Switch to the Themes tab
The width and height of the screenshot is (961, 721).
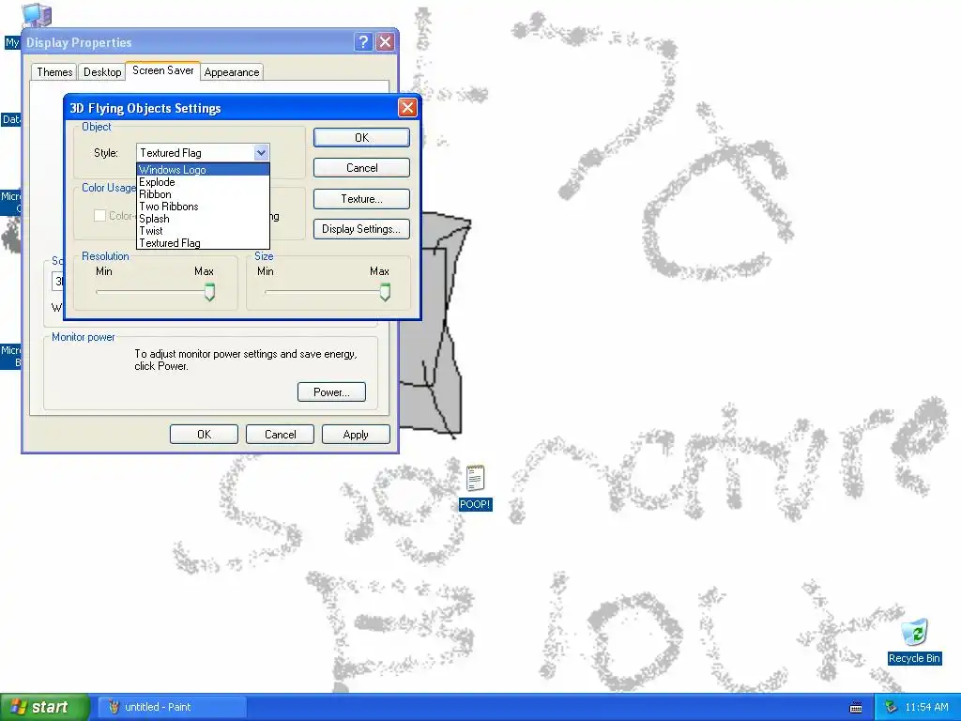click(54, 71)
